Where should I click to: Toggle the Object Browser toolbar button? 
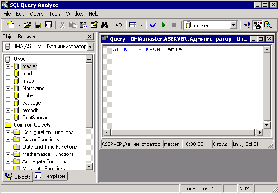point(257,25)
